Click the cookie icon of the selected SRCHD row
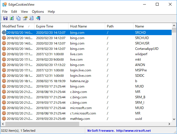Screen dimensions: 177x134 4,33
